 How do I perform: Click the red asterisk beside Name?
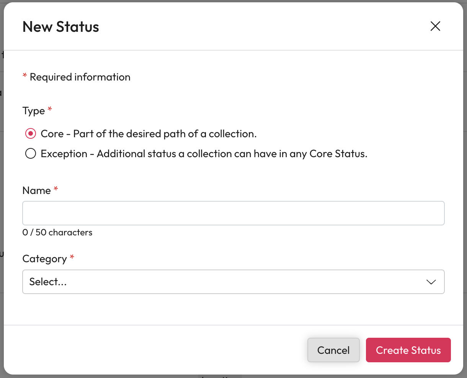tap(56, 189)
